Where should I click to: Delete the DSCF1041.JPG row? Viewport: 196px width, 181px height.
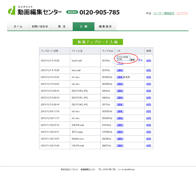[x=149, y=98]
